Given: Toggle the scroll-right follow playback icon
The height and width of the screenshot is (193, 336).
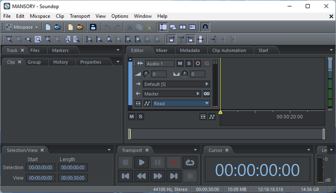Looking at the screenshot, I should click(x=172, y=39).
